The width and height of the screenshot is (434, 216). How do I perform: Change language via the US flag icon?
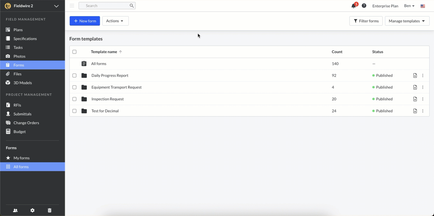coord(423,6)
